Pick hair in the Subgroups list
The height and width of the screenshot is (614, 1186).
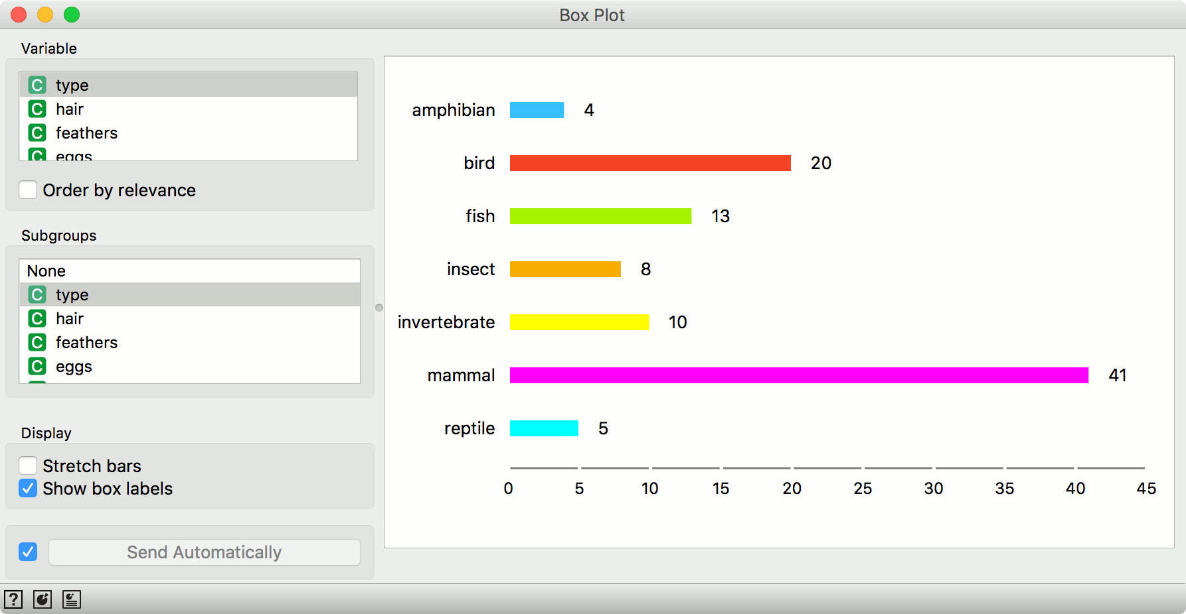[x=70, y=319]
